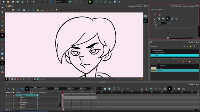Click the Lasso selection mode in Paint Tool Options
This screenshot has width=200, height=112.
155,14
